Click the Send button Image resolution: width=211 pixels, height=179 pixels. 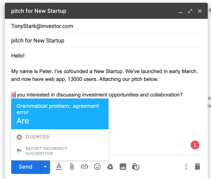coord(26,167)
